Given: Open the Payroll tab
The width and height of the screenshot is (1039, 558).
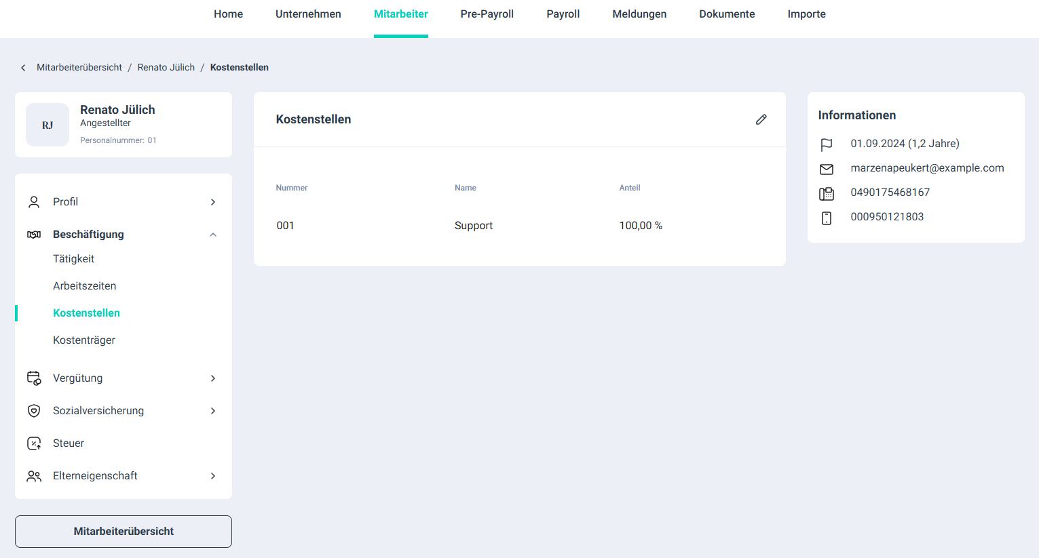Looking at the screenshot, I should [563, 14].
